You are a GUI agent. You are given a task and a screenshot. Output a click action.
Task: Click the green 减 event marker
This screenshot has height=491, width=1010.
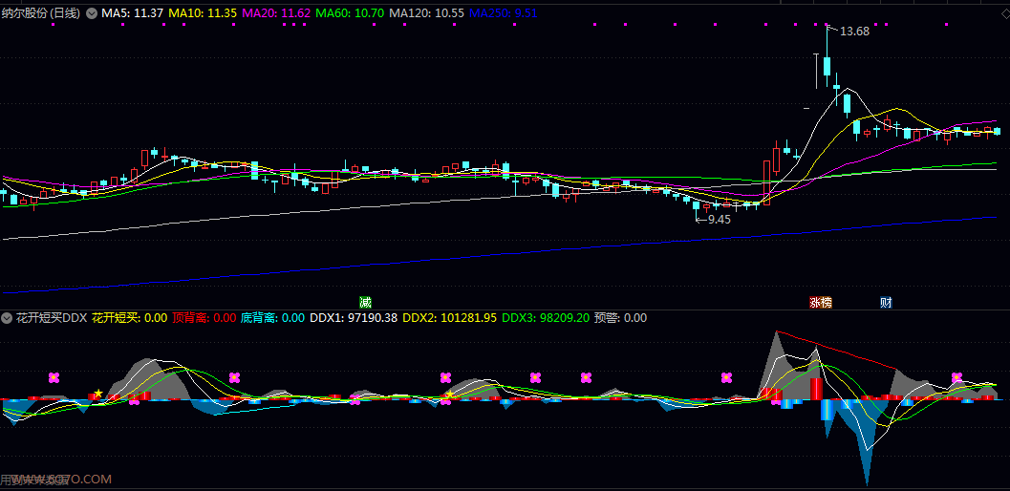coord(365,303)
